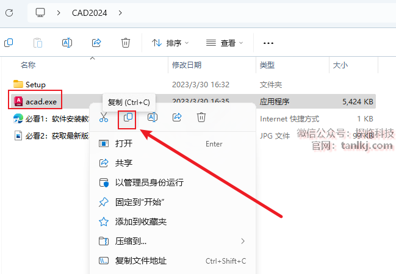
Task: Click the Delete icon in context menu
Action: click(201, 117)
